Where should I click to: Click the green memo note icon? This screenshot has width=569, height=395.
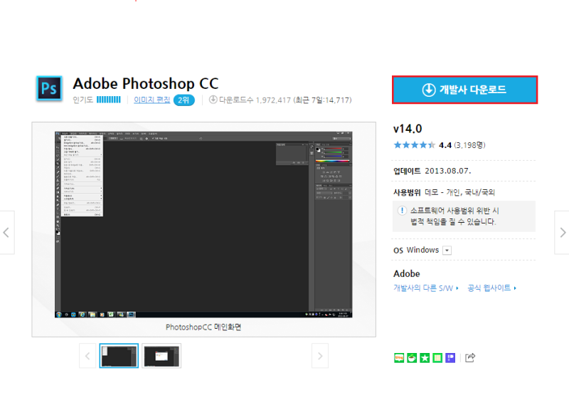click(x=437, y=358)
